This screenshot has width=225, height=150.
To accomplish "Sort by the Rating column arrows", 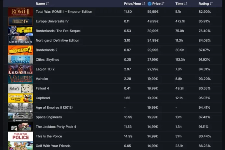I will (211, 4).
